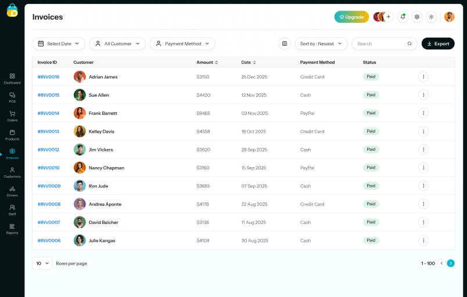The height and width of the screenshot is (297, 467).
Task: Toggle the column layout icon button
Action: pos(285,44)
